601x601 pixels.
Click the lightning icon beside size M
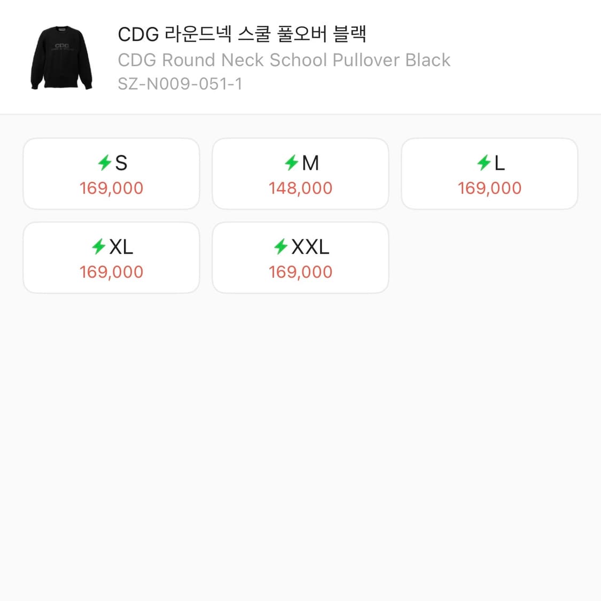click(291, 163)
